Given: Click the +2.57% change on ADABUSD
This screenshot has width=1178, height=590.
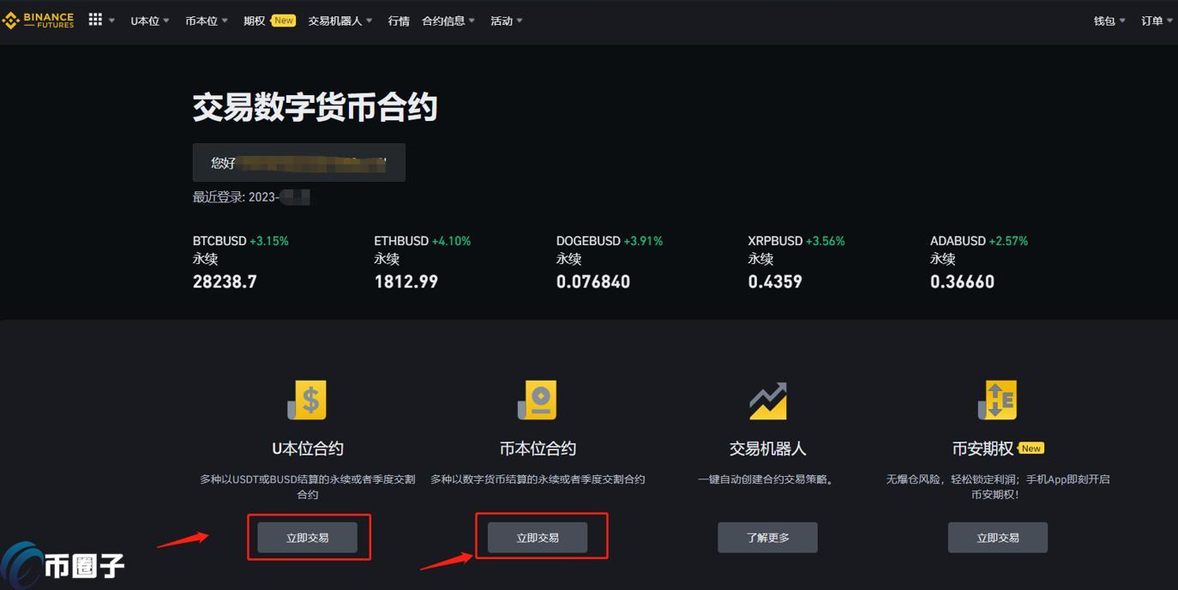Looking at the screenshot, I should point(1008,241).
